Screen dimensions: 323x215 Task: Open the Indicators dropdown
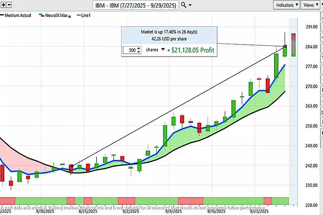287,5
